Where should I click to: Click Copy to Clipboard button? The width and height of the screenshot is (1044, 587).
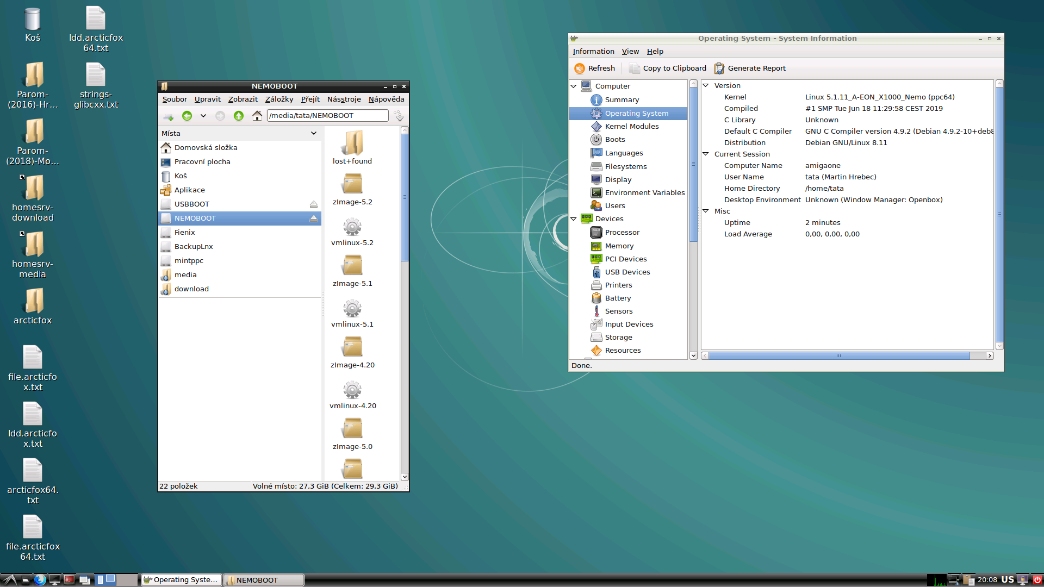click(668, 68)
